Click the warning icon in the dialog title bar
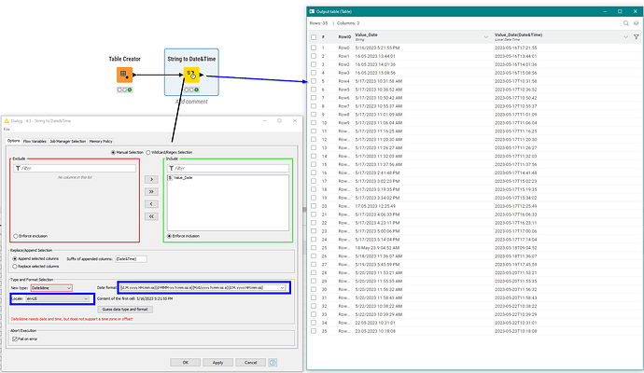 (7, 121)
